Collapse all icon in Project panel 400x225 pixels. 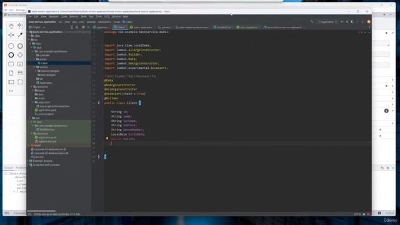click(x=77, y=27)
